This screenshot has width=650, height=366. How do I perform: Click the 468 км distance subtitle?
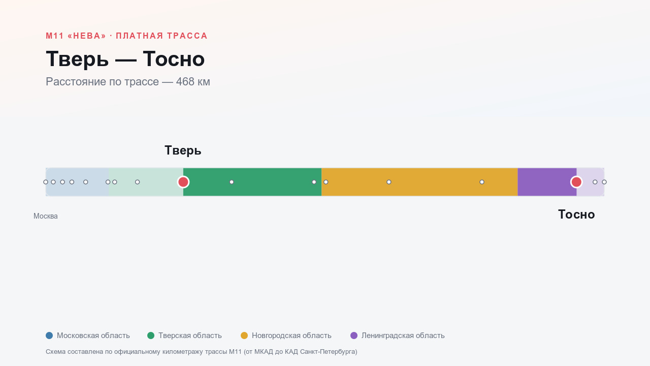click(128, 82)
